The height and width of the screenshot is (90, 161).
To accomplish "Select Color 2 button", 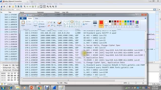I will click(x=106, y=24).
